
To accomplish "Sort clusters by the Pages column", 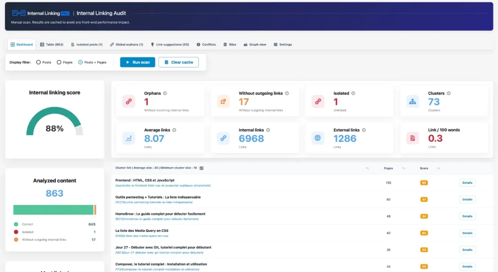I will coord(403,169).
